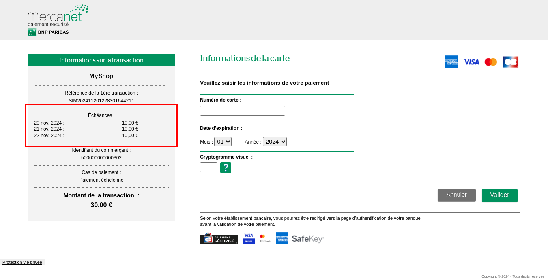Click the Mastercard ID Check badge
This screenshot has width=548, height=278.
click(264, 238)
